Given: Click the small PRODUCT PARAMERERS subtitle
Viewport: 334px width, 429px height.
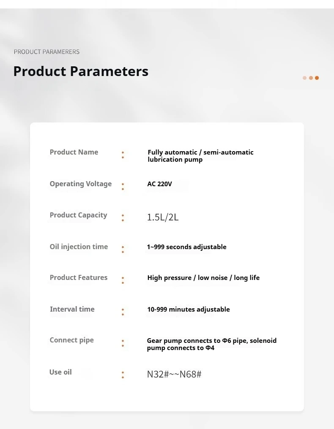Looking at the screenshot, I should click(47, 52).
